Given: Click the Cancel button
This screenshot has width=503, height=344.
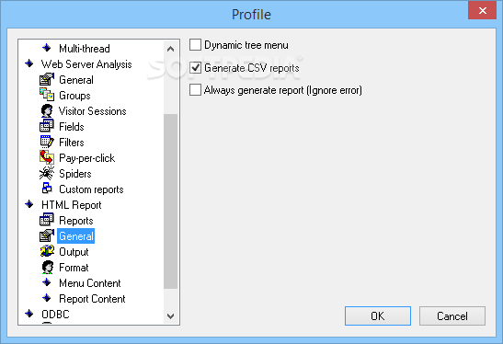Looking at the screenshot, I should click(x=452, y=316).
